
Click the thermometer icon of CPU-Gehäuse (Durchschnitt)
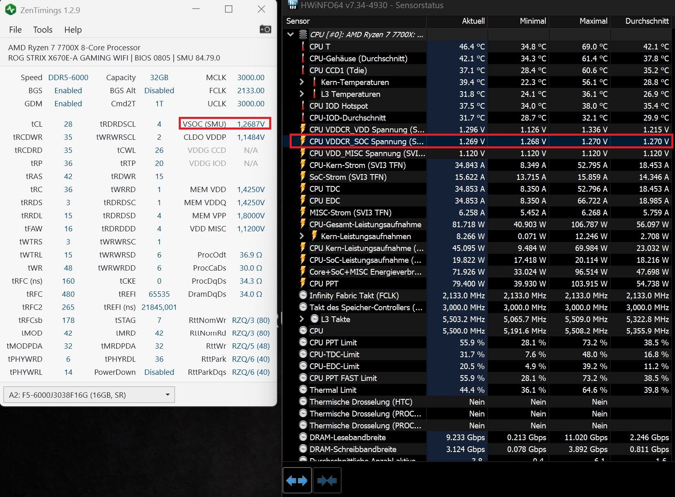(303, 58)
